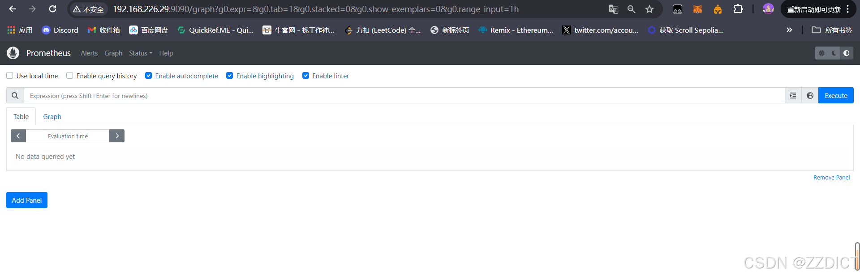Open the orange extension icon right of MetaMask

[x=718, y=9]
